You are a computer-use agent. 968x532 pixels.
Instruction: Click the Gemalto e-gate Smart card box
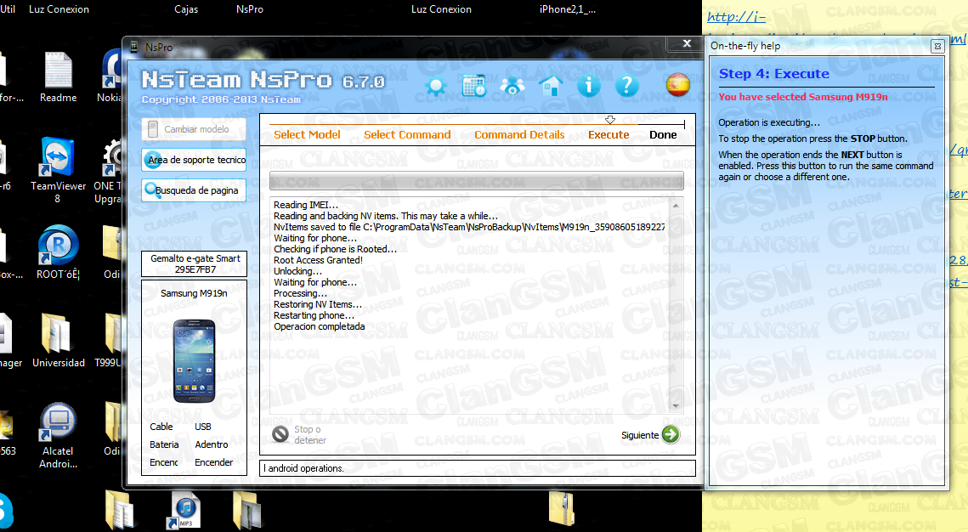tap(195, 263)
